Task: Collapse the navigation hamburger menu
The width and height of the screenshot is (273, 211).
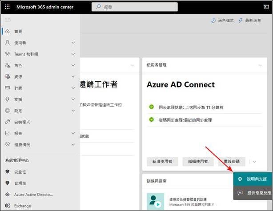Action: point(7,20)
